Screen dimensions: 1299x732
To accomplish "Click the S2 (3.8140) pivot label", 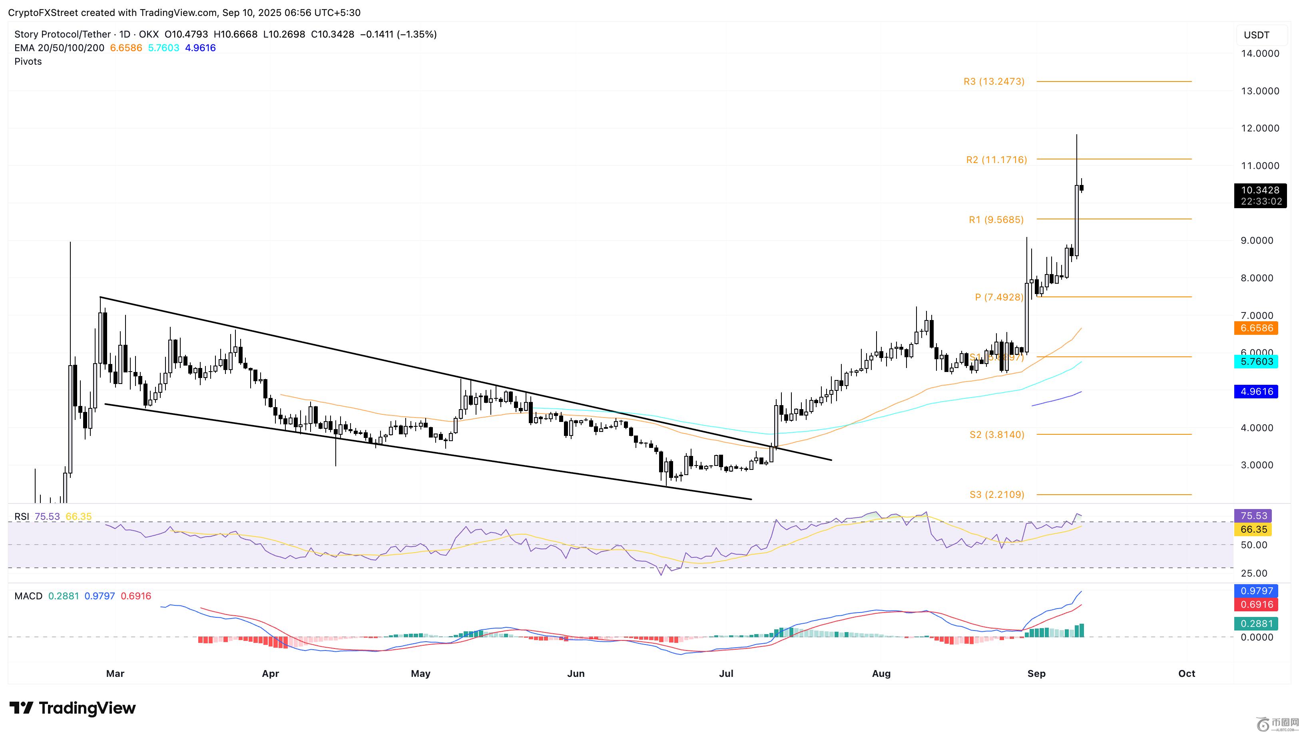I will pyautogui.click(x=997, y=435).
